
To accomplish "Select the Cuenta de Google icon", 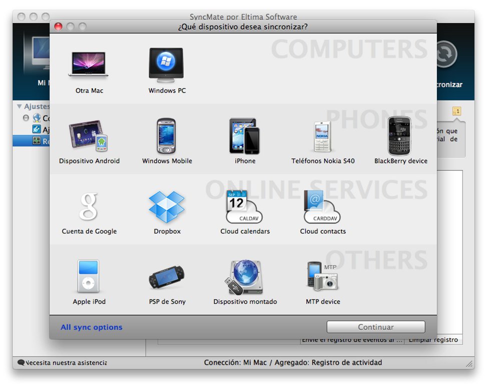I will [89, 206].
